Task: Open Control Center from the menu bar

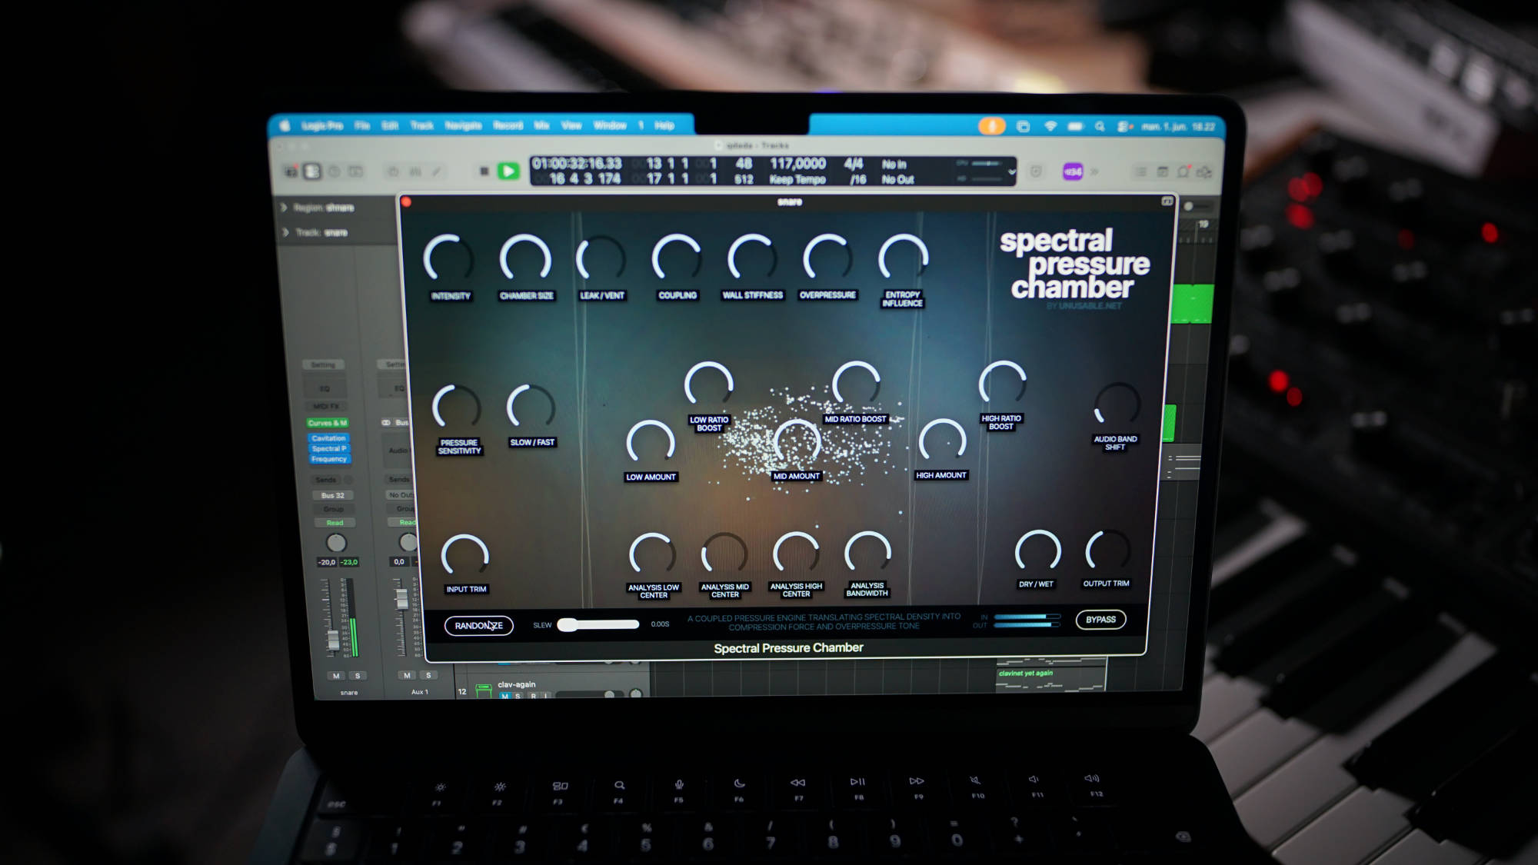Action: coord(1124,126)
